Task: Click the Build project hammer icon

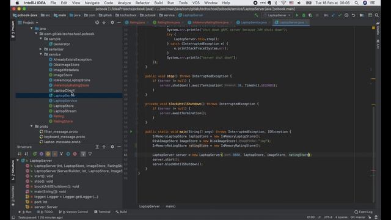Action: pos(256,15)
